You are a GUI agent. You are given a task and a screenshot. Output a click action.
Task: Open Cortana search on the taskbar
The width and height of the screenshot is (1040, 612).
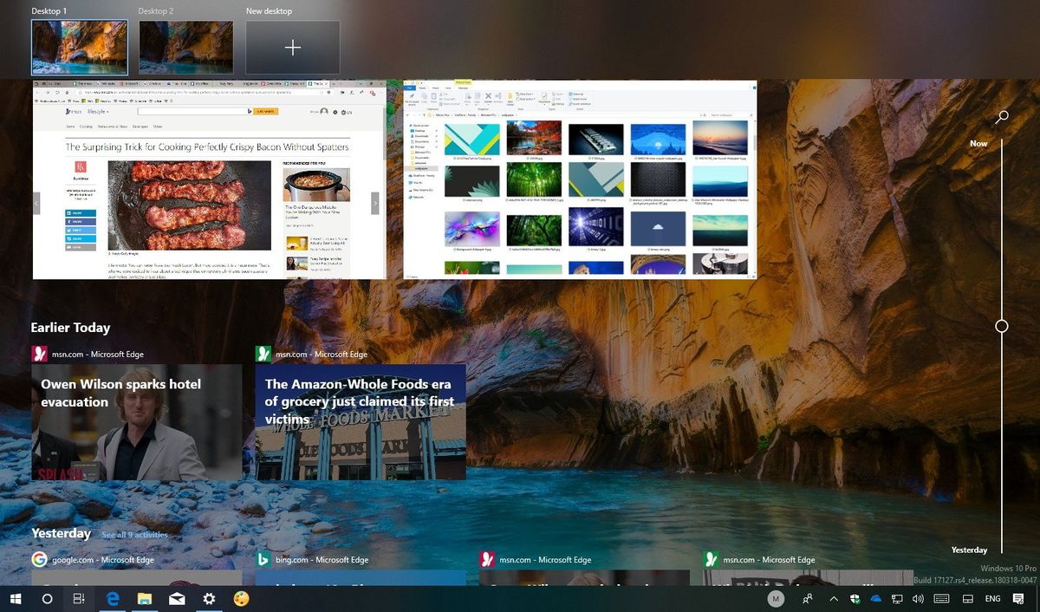(x=47, y=598)
